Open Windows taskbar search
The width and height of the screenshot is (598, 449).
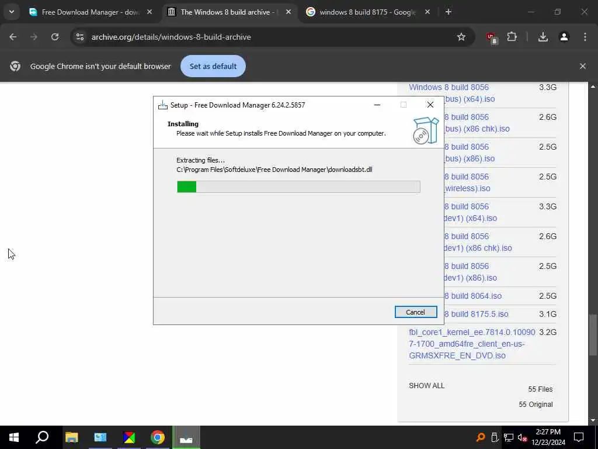click(42, 437)
